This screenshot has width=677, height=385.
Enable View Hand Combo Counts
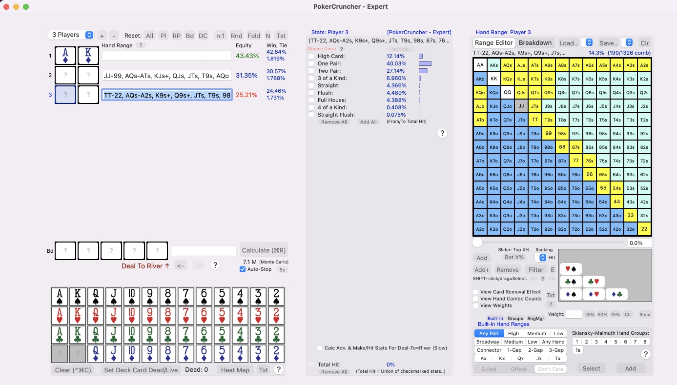[x=475, y=299]
